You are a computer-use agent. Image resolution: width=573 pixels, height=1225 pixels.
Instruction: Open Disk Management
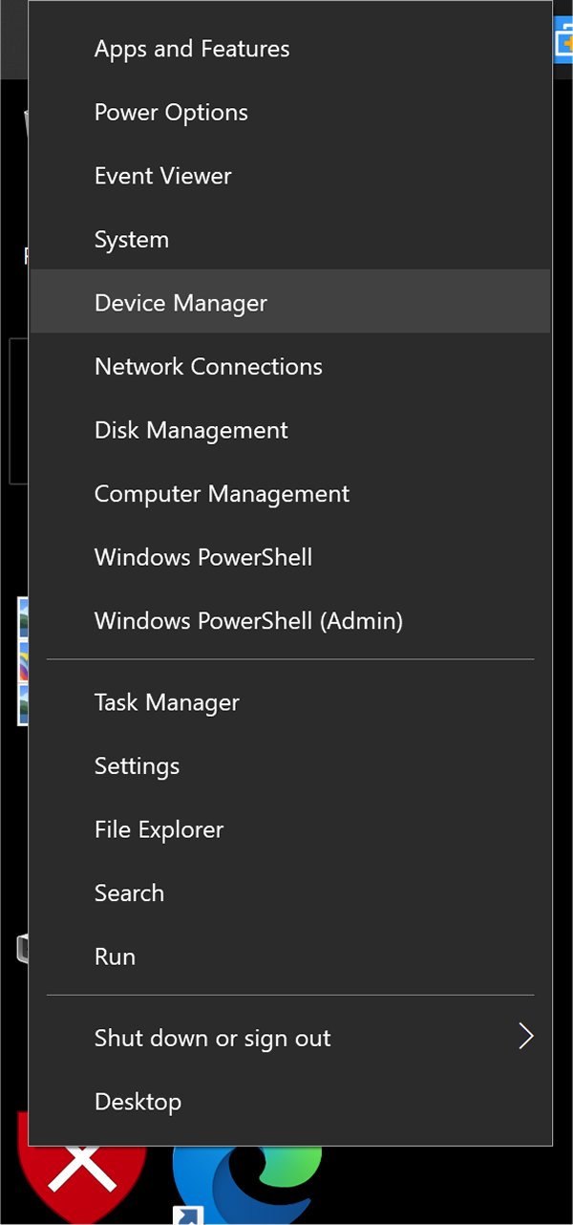point(190,430)
